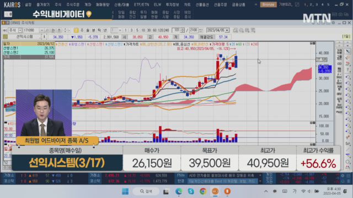
Task: Open the ETF/ETN menu
Action: (141, 4)
